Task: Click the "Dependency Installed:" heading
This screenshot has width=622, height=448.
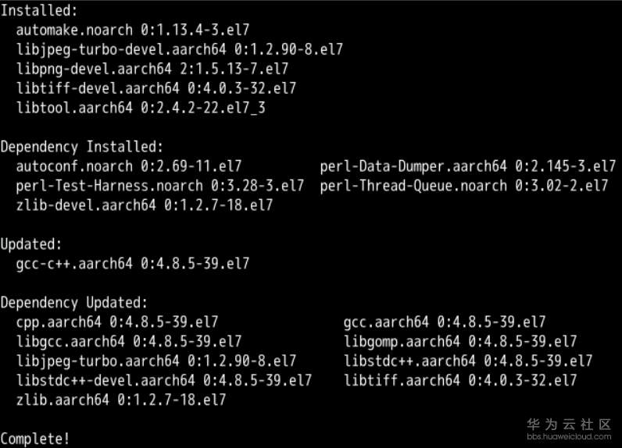Action: [x=81, y=147]
